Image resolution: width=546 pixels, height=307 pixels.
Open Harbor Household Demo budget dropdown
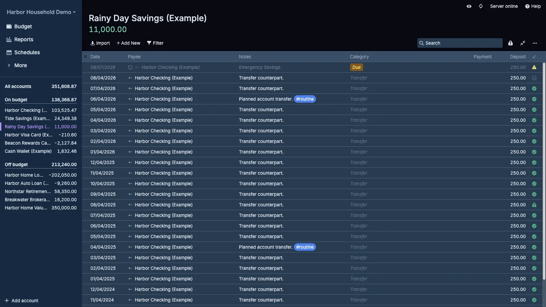coord(41,12)
